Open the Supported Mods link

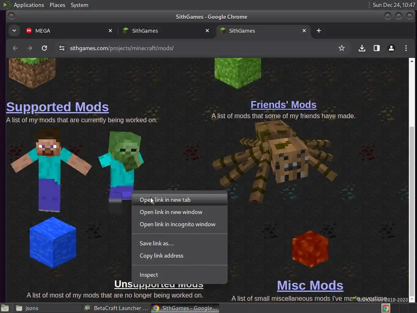(57, 107)
